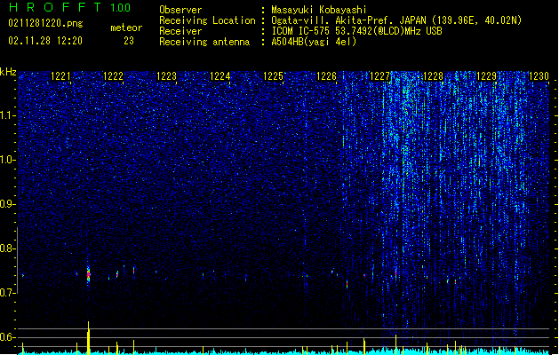Click time marker 1227
The image size is (559, 355).
click(x=380, y=76)
